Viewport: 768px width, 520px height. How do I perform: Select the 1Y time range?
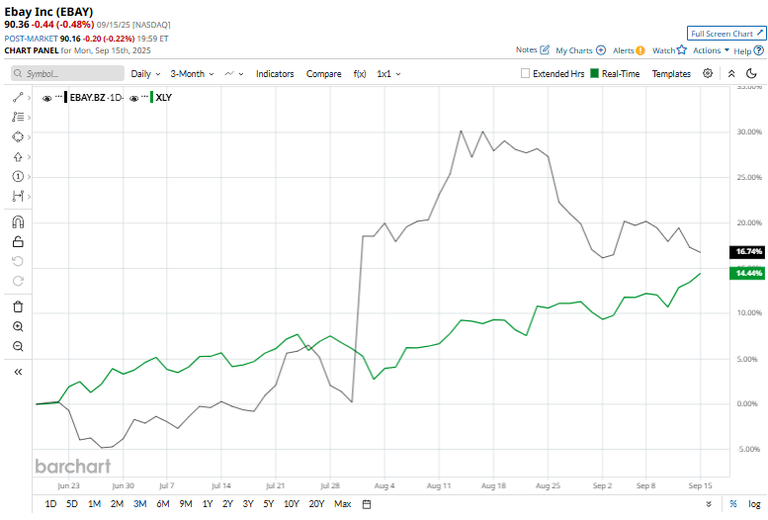point(208,504)
